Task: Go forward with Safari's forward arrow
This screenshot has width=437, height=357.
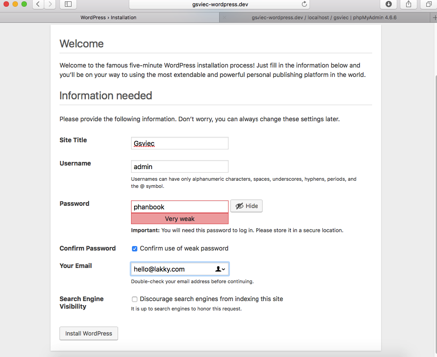Action: pyautogui.click(x=50, y=4)
